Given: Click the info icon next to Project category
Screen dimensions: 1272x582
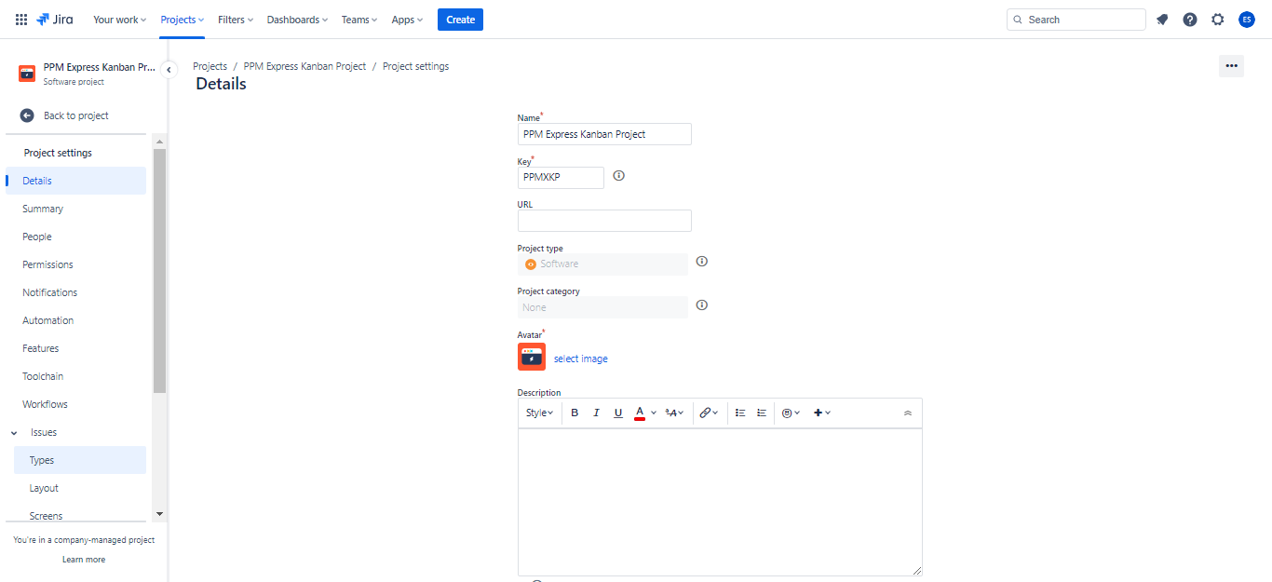Looking at the screenshot, I should point(702,305).
